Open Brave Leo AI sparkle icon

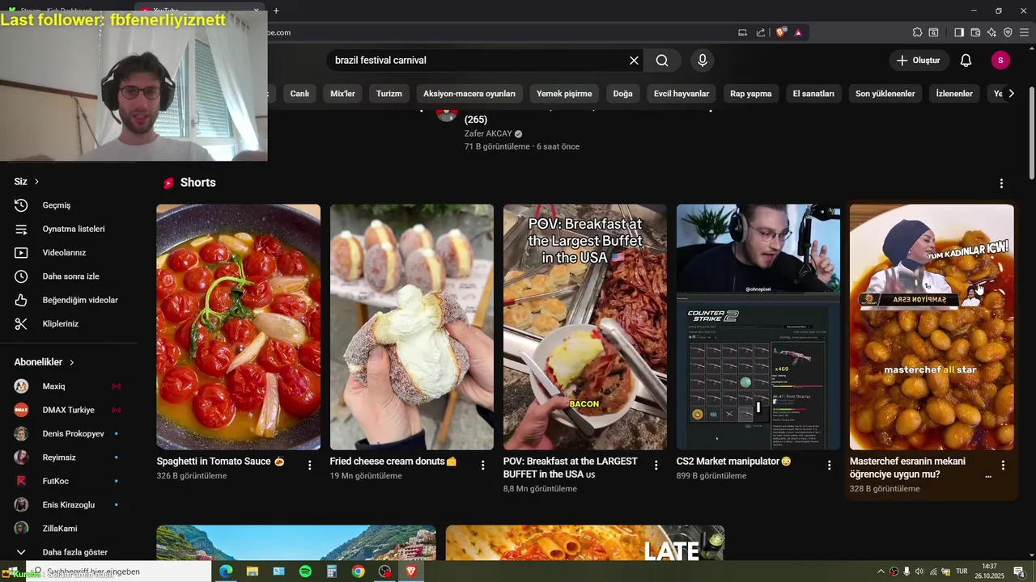click(991, 32)
